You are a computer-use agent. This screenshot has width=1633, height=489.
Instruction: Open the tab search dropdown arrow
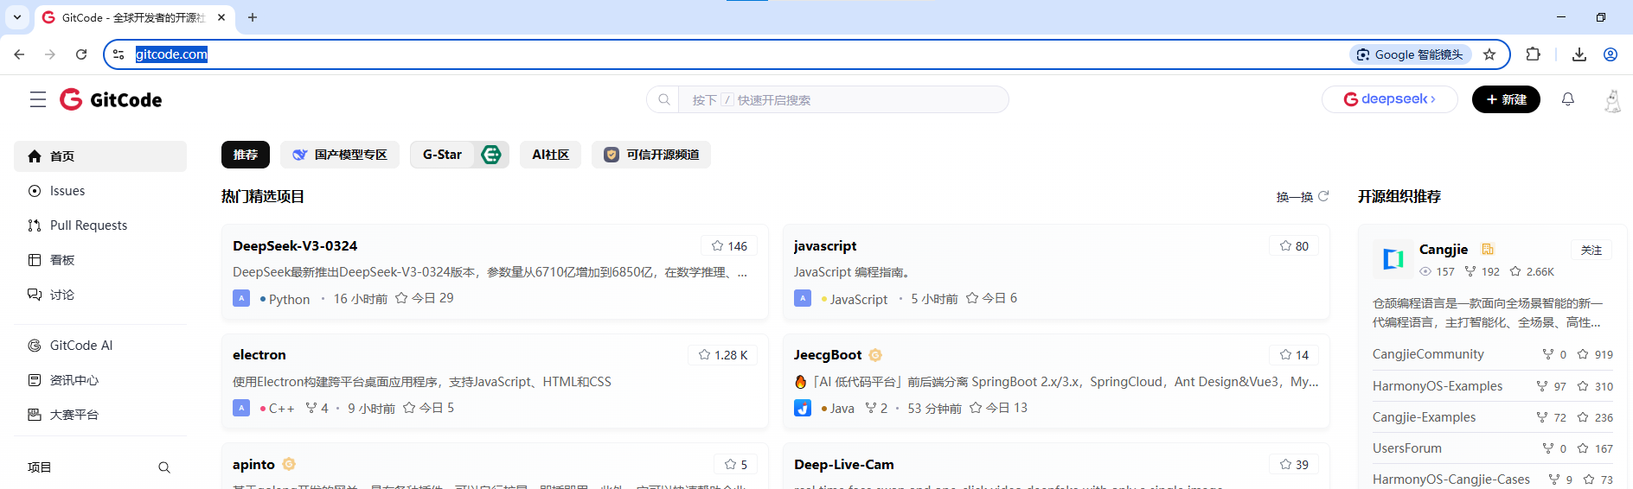(17, 17)
